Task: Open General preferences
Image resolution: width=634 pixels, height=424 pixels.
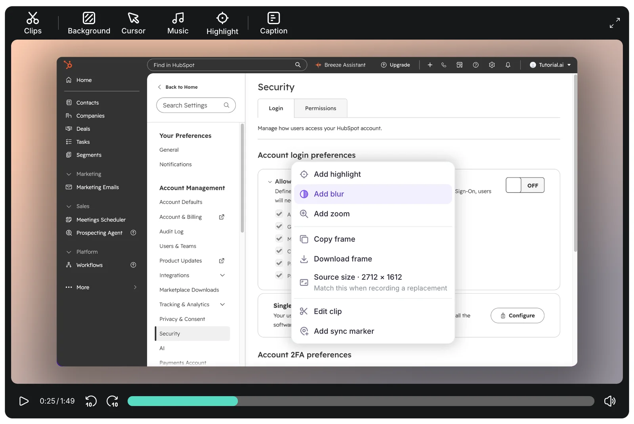Action: [169, 150]
